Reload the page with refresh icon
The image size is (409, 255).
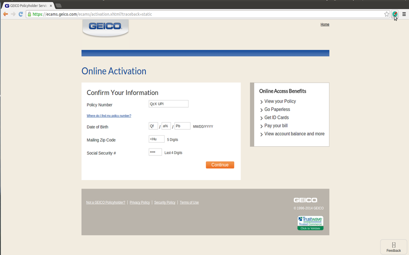coord(21,14)
